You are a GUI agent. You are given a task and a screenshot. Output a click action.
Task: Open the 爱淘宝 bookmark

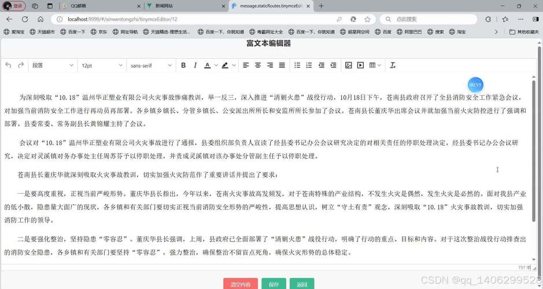click(14, 32)
